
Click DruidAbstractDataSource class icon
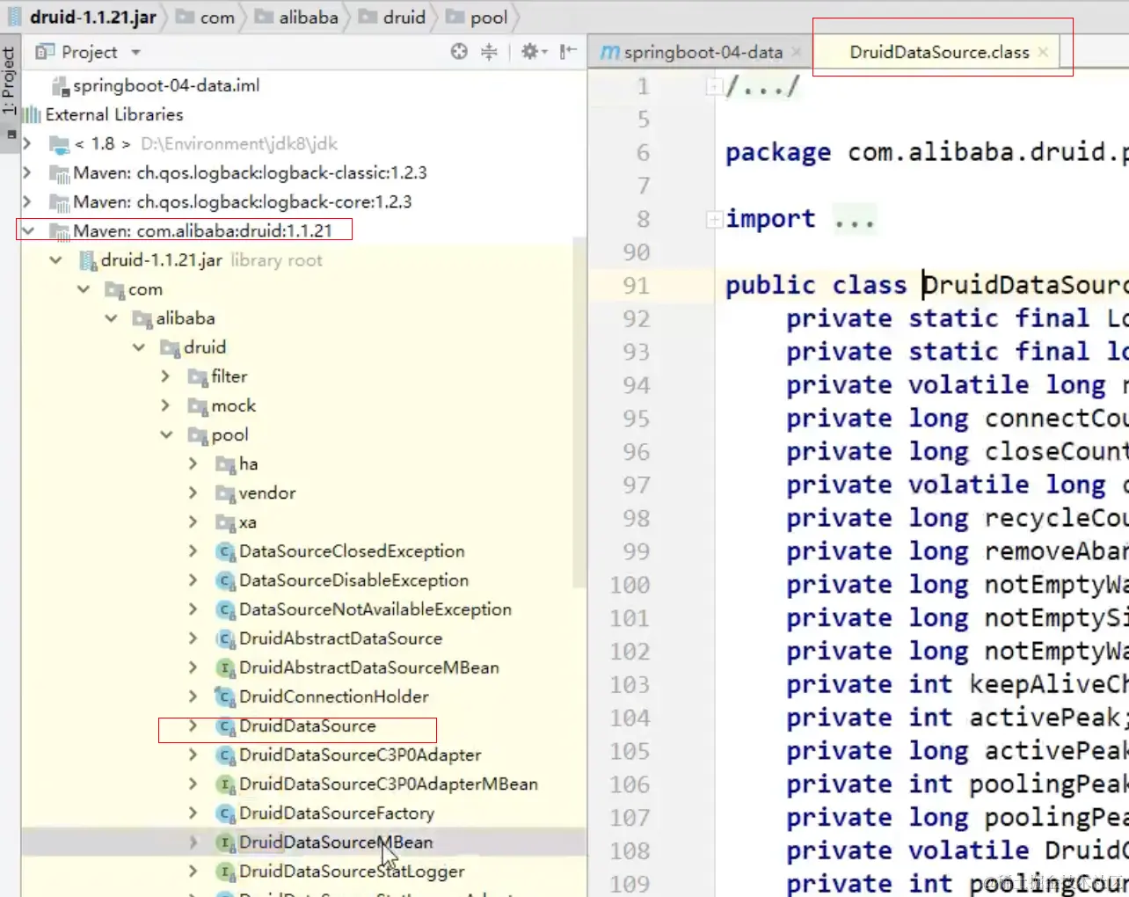pos(225,638)
